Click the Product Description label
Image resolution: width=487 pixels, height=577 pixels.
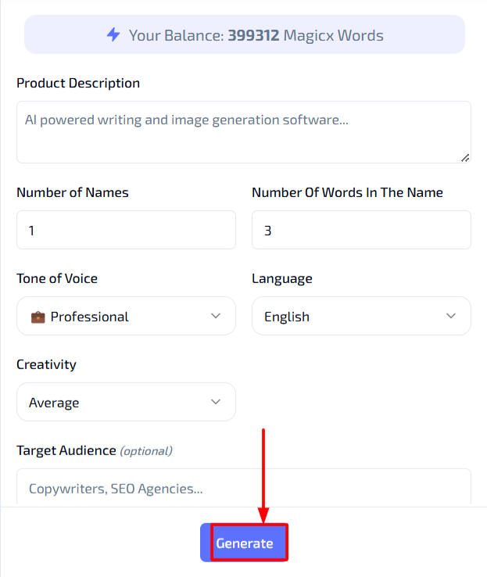click(78, 83)
